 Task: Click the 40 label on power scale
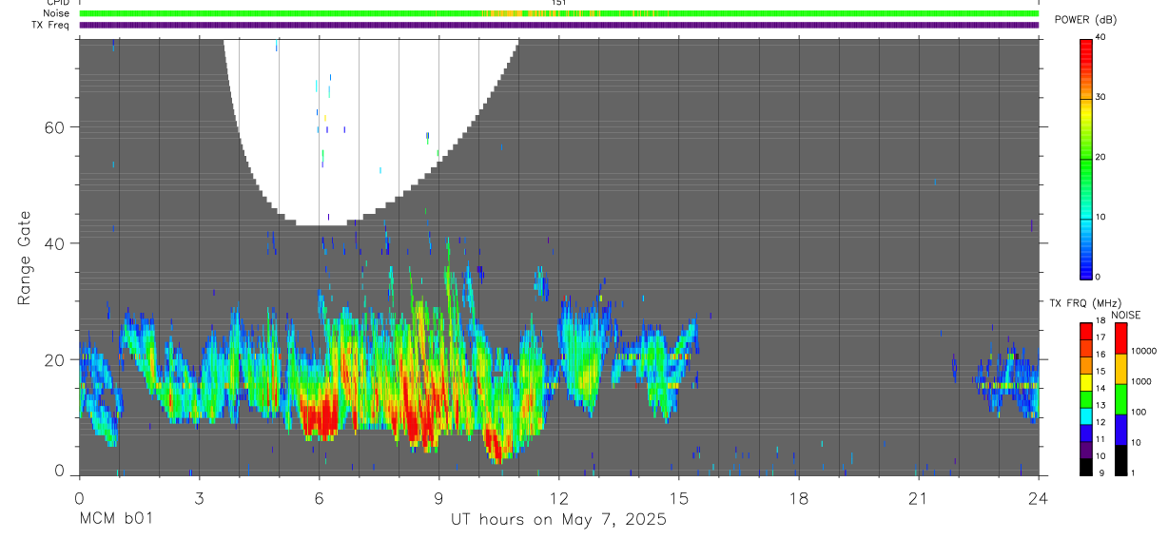click(x=1101, y=37)
